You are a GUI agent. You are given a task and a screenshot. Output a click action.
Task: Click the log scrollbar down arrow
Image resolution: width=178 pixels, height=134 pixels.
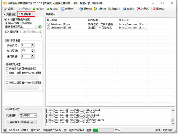pos(173,124)
